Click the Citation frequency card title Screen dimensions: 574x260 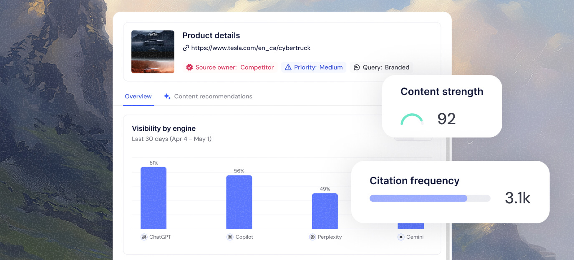click(415, 181)
